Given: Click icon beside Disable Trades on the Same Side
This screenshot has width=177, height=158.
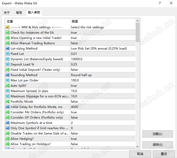Looking at the screenshot, I should point(8,133).
